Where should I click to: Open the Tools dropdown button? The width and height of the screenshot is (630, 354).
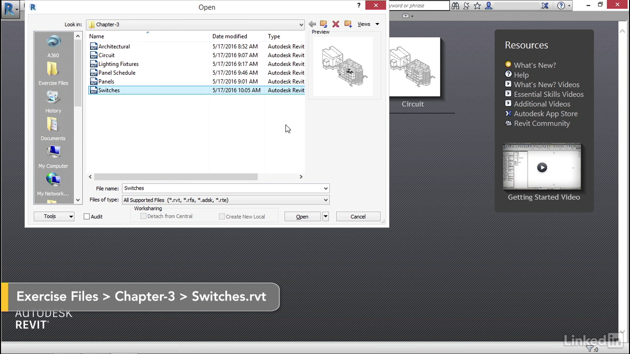pyautogui.click(x=54, y=216)
